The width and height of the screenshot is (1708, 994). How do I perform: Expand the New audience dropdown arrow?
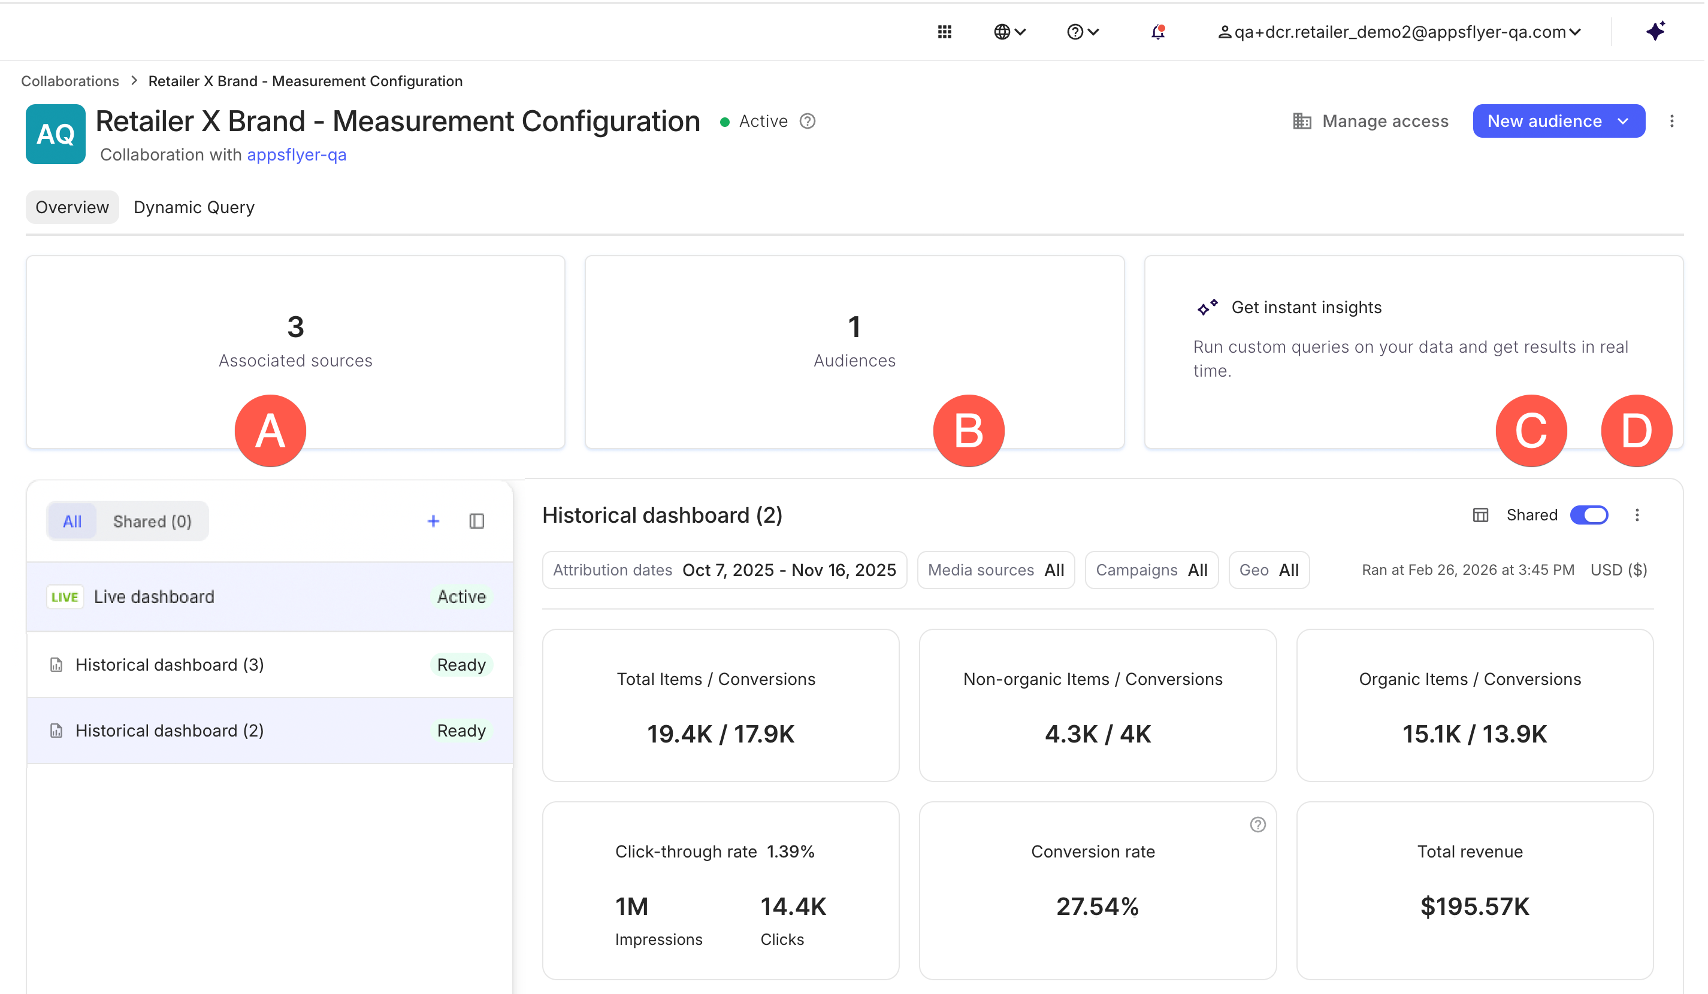coord(1624,122)
